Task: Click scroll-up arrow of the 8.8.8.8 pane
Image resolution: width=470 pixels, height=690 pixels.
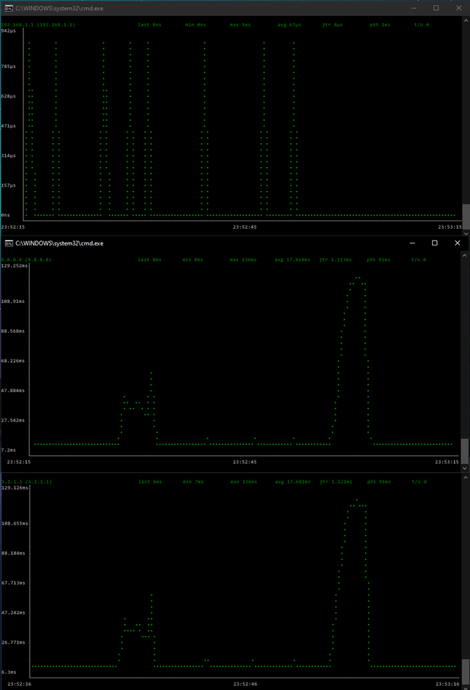Action: tap(464, 255)
